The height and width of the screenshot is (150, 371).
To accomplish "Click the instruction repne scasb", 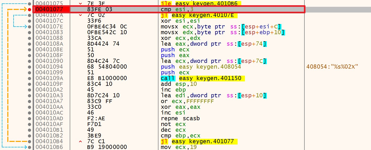I will [180, 118].
